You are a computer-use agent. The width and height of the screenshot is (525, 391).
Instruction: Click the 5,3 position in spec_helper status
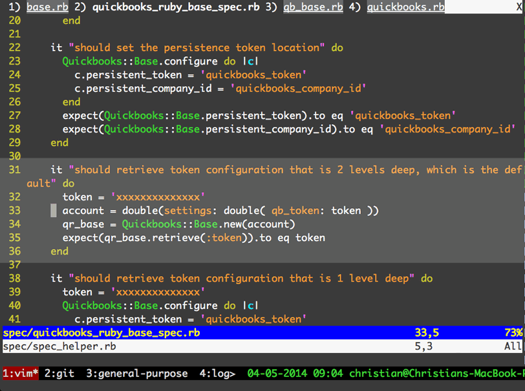[423, 346]
